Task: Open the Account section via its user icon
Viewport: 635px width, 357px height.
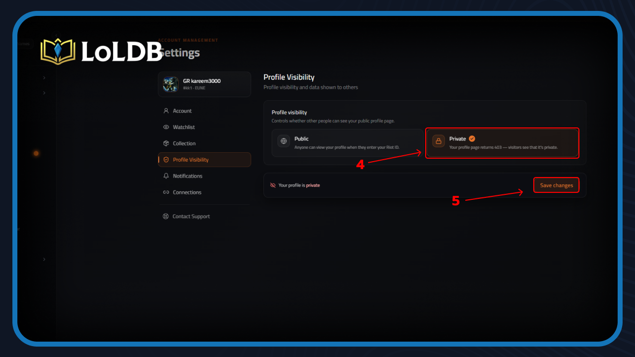Action: coord(166,111)
